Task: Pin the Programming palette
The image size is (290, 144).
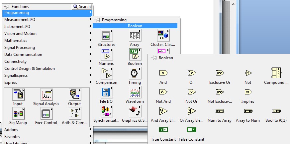Action: pyautogui.click(x=97, y=20)
